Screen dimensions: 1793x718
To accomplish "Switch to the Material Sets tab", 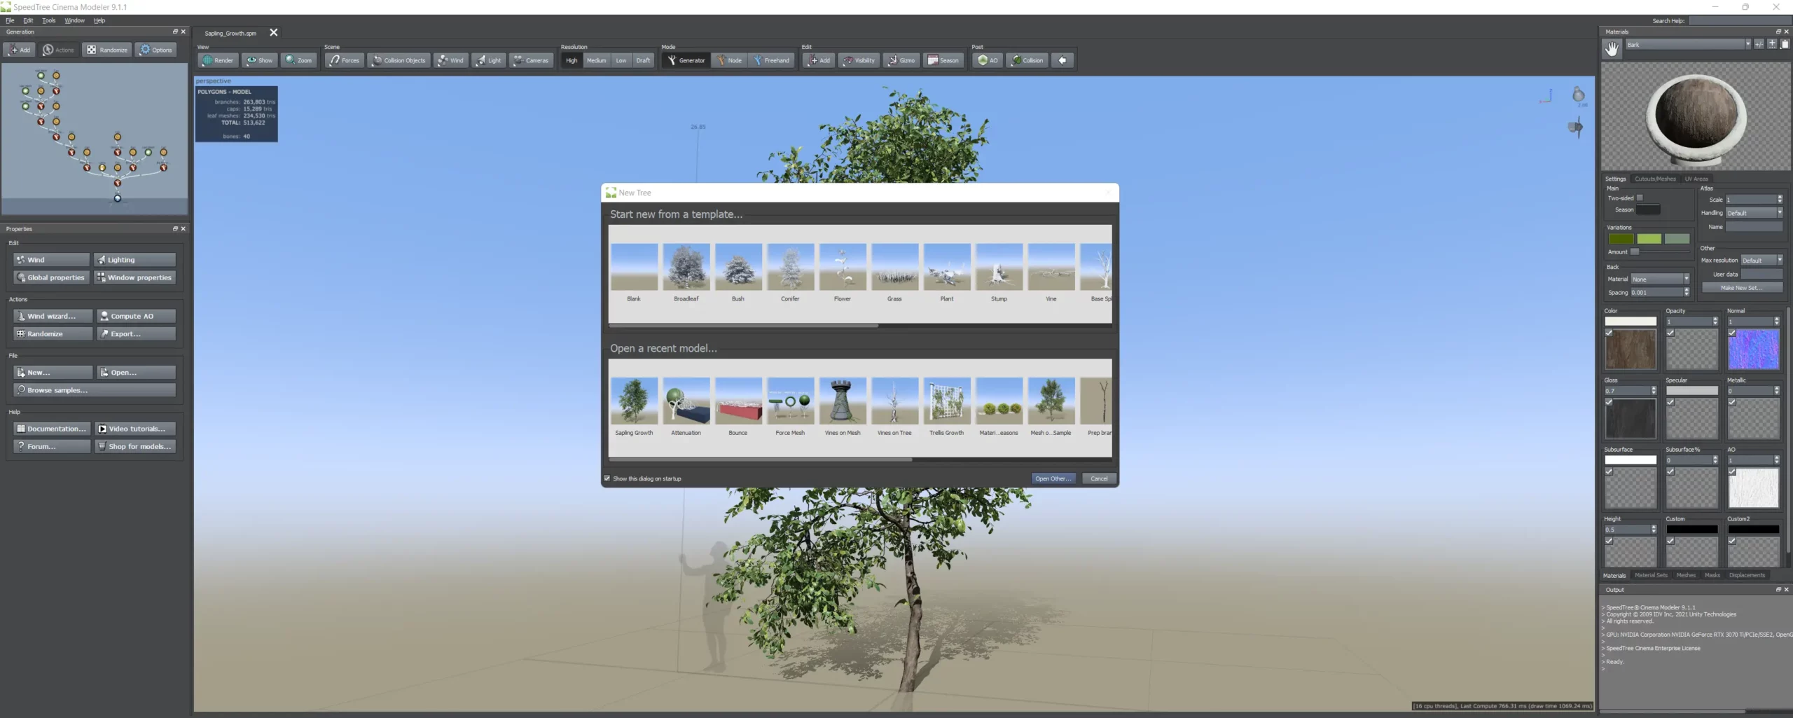I will click(x=1651, y=575).
